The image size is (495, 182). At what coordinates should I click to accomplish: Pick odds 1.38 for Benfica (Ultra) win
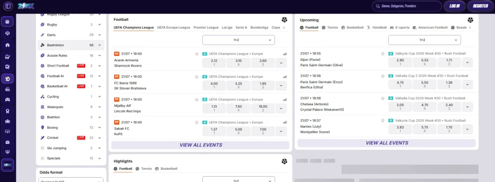click(449, 84)
